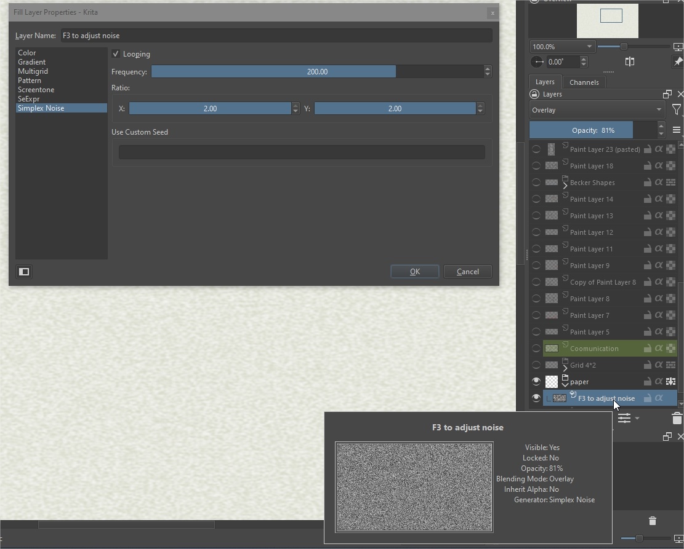
Task: Show Paint Layer 18 via eye toggle
Action: (x=536, y=166)
